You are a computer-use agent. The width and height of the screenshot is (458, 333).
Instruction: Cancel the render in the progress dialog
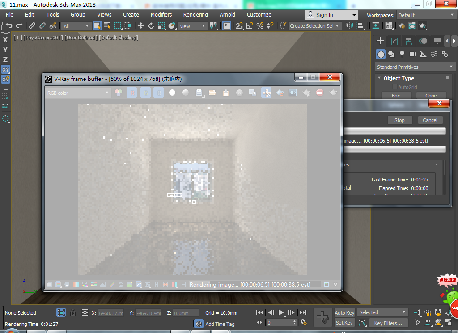pyautogui.click(x=430, y=120)
